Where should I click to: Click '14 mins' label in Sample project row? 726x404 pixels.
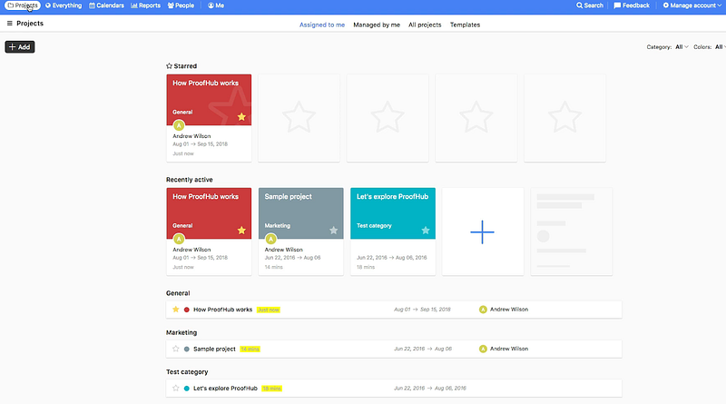pyautogui.click(x=250, y=349)
